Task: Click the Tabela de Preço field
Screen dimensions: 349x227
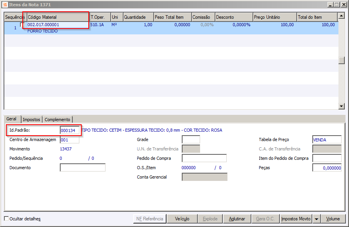Action: pyautogui.click(x=327, y=139)
